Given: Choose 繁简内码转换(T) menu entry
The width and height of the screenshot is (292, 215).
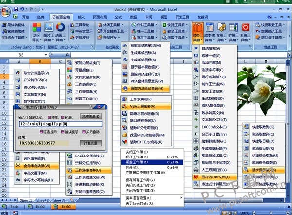Looking at the screenshot, I should (89, 63).
